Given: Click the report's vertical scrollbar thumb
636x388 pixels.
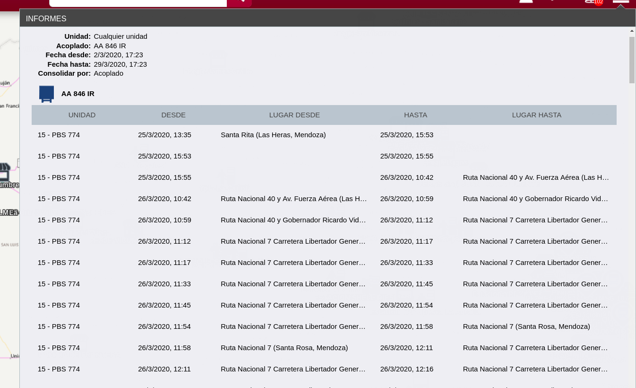Looking at the screenshot, I should tap(632, 60).
